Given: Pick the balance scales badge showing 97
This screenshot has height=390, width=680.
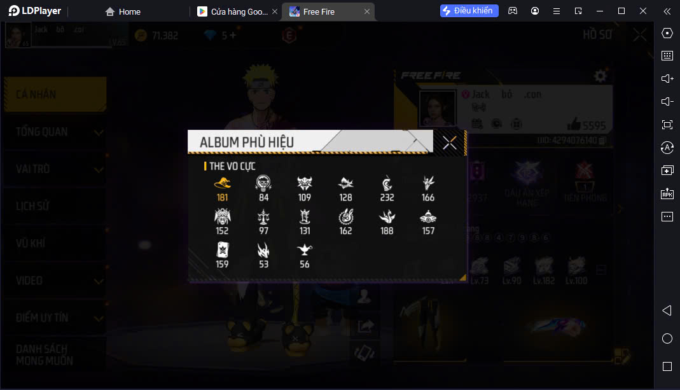Looking at the screenshot, I should coord(263,222).
